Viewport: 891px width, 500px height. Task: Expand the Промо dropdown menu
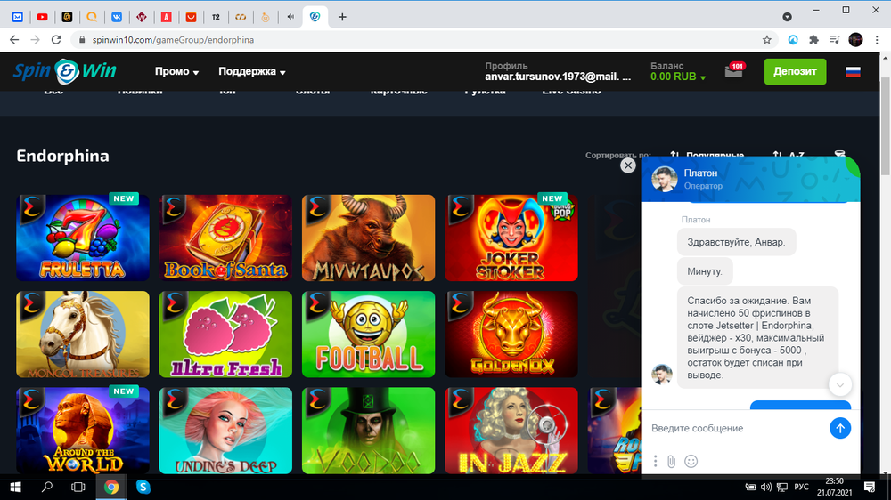click(176, 71)
